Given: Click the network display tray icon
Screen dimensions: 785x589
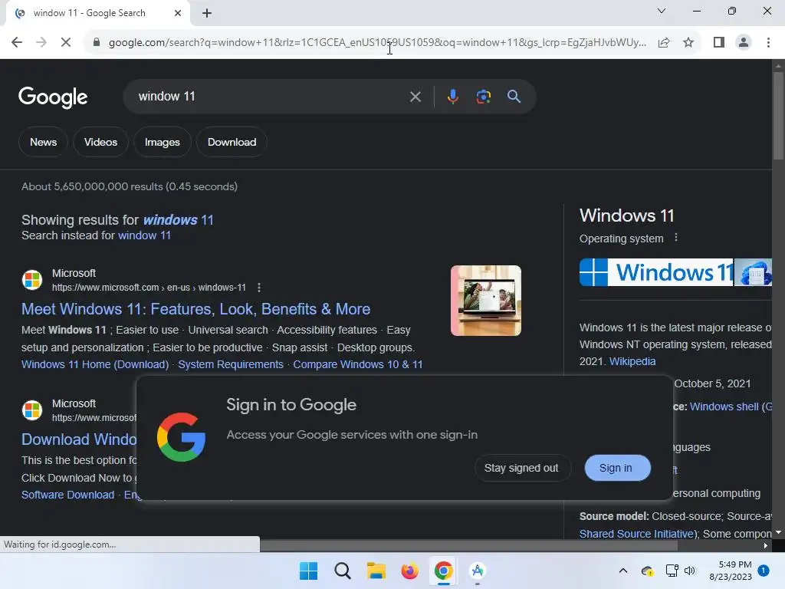Looking at the screenshot, I should coord(672,571).
